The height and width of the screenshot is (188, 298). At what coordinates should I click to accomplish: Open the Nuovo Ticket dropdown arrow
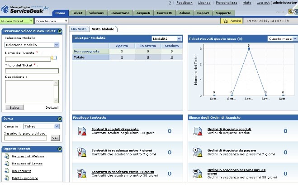pyautogui.click(x=31, y=21)
